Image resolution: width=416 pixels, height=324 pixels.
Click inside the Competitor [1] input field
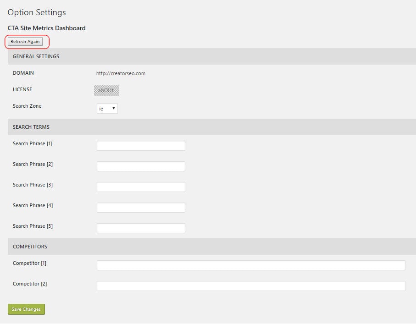(x=250, y=265)
